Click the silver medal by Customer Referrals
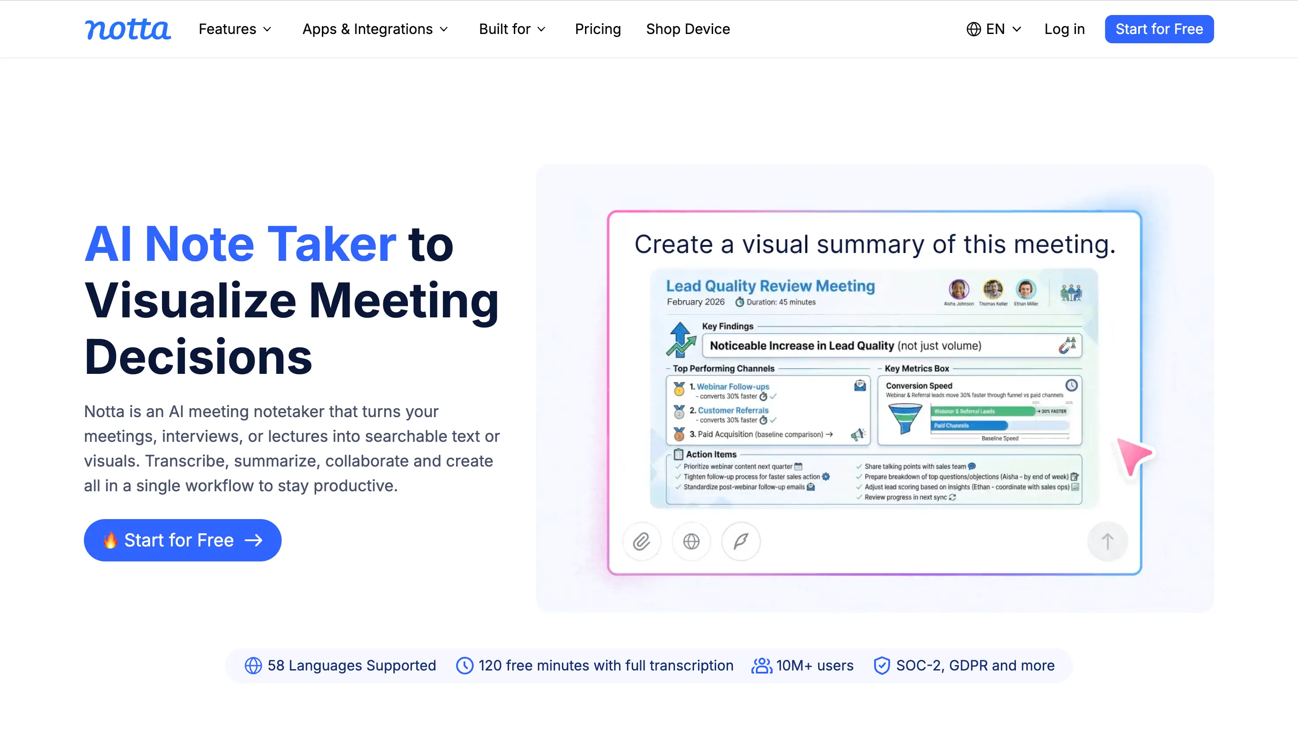The height and width of the screenshot is (738, 1298). 679,412
